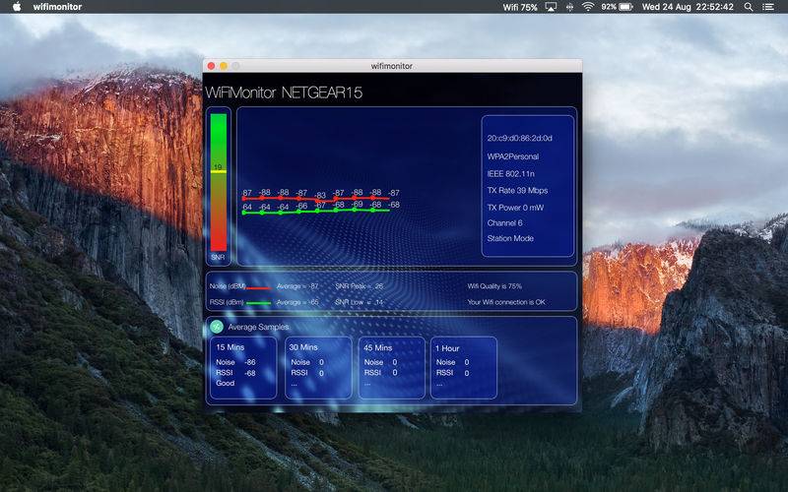Click the green RSSI line in graph
Screen dimensions: 788x492
coord(315,212)
